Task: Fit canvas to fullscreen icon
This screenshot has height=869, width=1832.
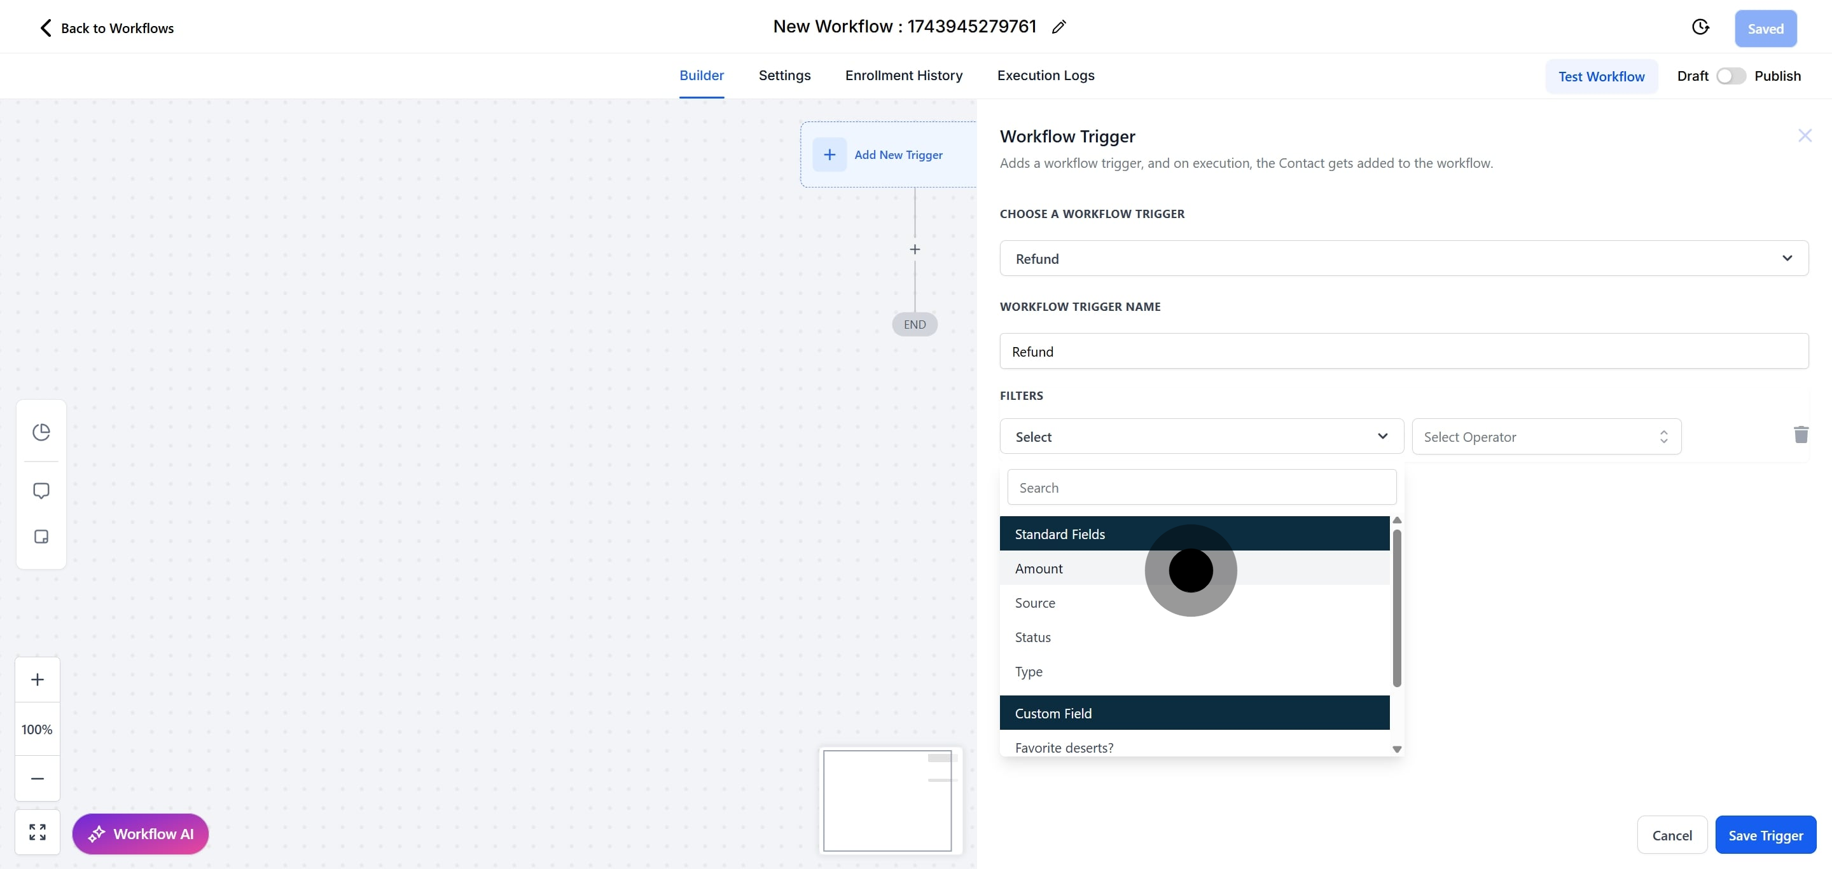Action: 38,832
